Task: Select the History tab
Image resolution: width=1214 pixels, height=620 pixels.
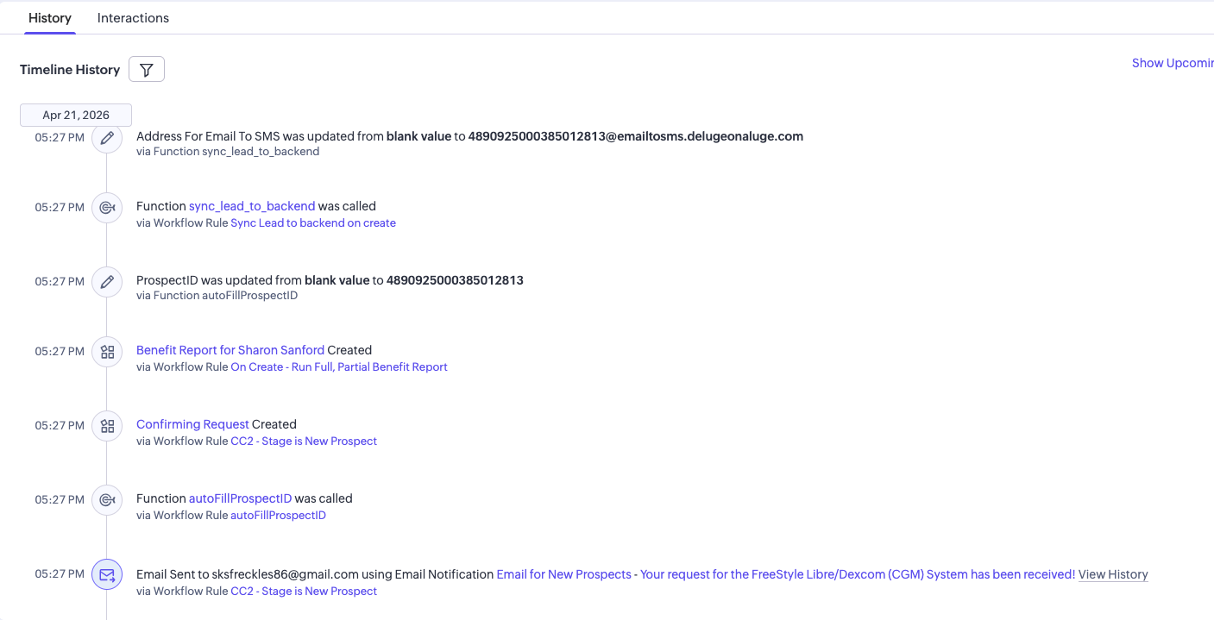Action: point(49,17)
